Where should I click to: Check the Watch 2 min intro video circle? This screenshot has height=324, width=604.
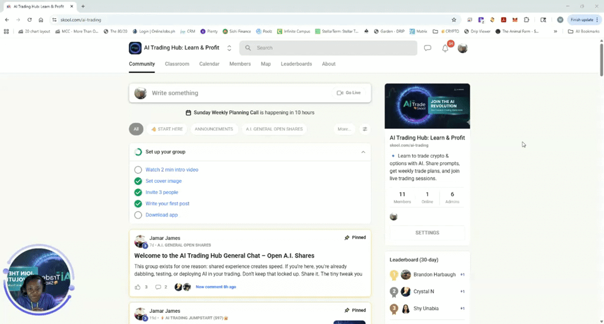[138, 170]
